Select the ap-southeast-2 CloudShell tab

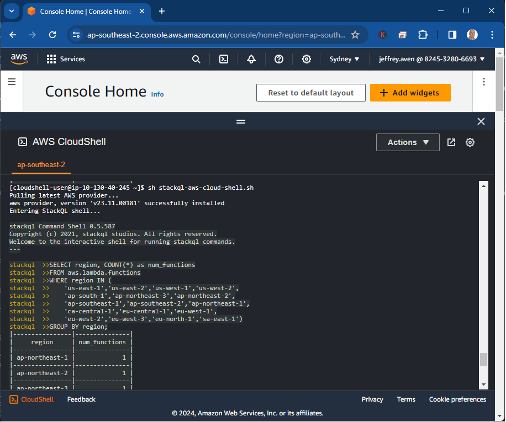(x=41, y=164)
